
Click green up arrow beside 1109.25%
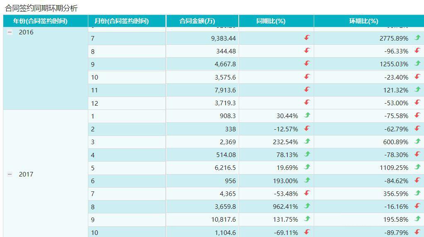(x=417, y=167)
